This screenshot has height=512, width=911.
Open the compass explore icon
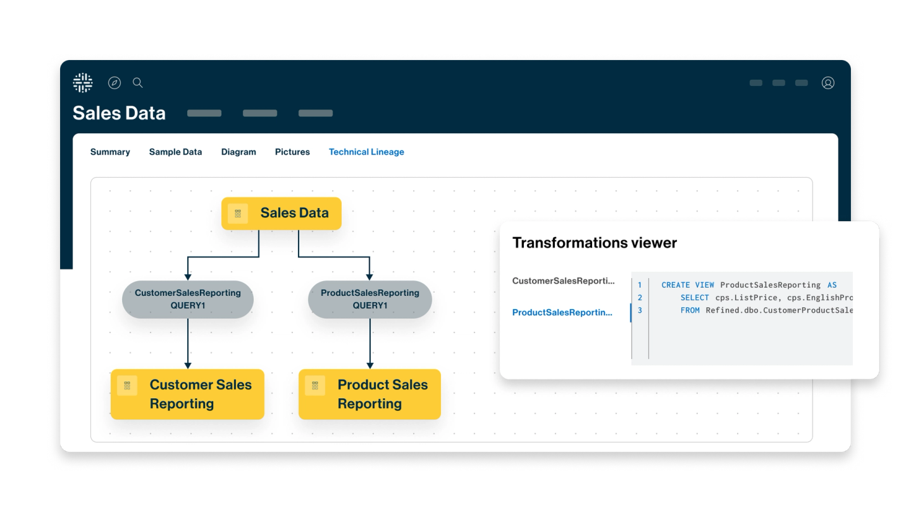click(x=115, y=83)
